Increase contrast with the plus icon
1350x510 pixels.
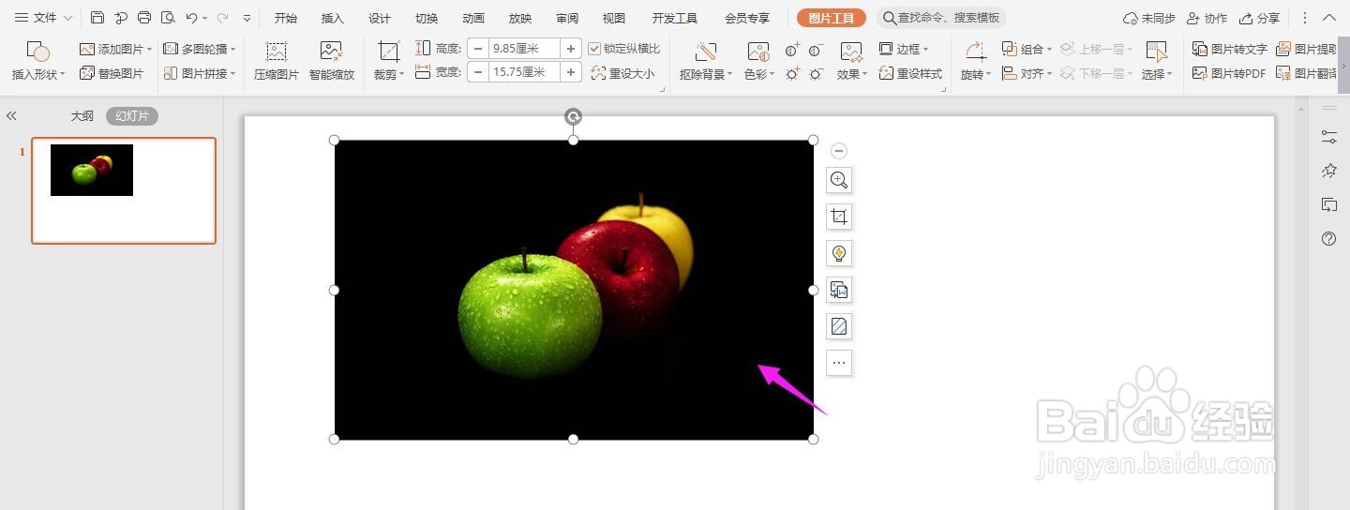click(x=793, y=49)
